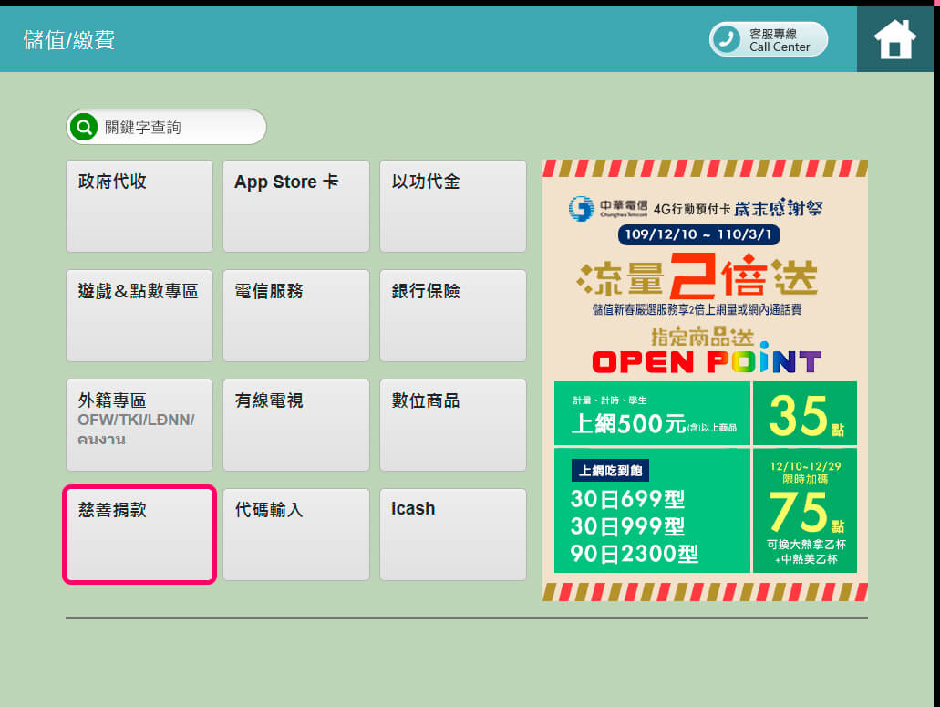
Task: Open the Chunghwa Telecom promotional banner
Action: click(x=704, y=274)
